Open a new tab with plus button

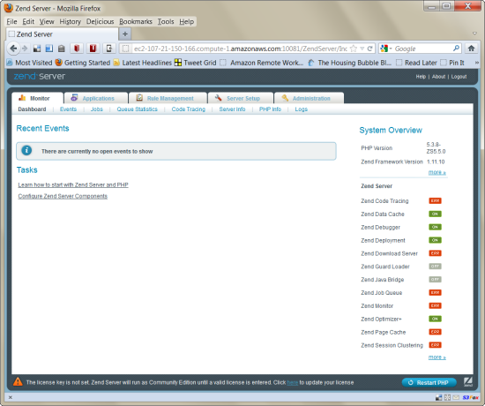[125, 34]
